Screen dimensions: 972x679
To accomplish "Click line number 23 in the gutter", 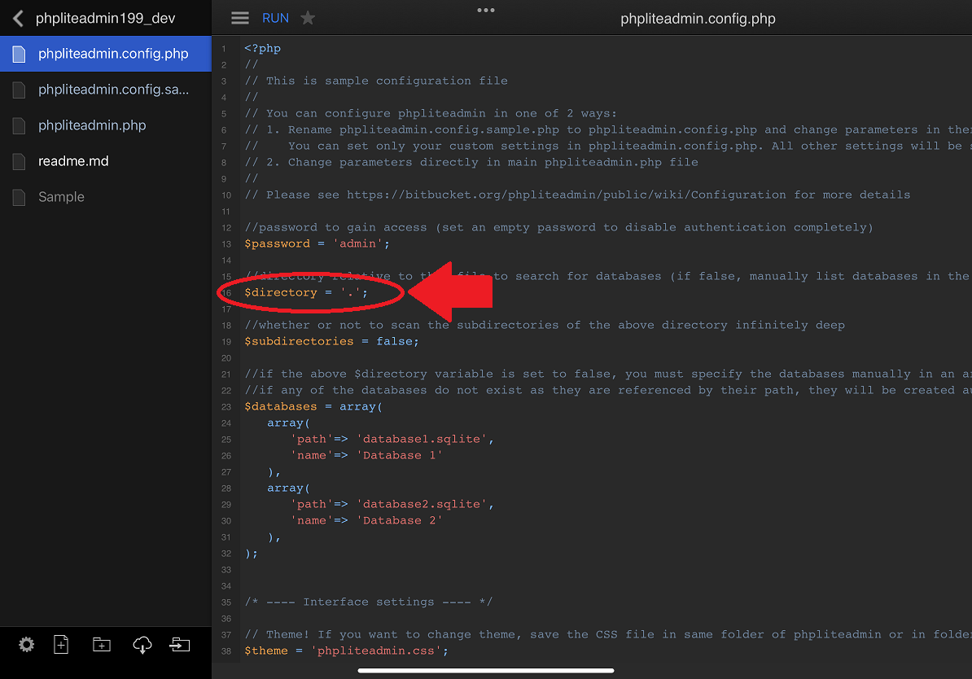I will (226, 407).
